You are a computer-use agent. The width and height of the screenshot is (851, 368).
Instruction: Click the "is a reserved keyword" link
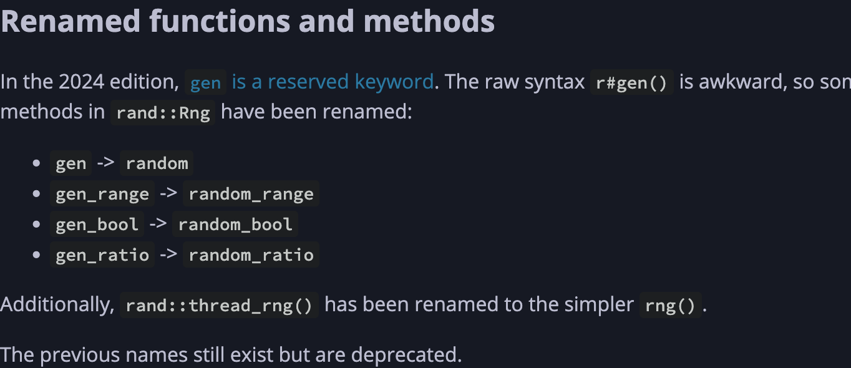point(333,82)
